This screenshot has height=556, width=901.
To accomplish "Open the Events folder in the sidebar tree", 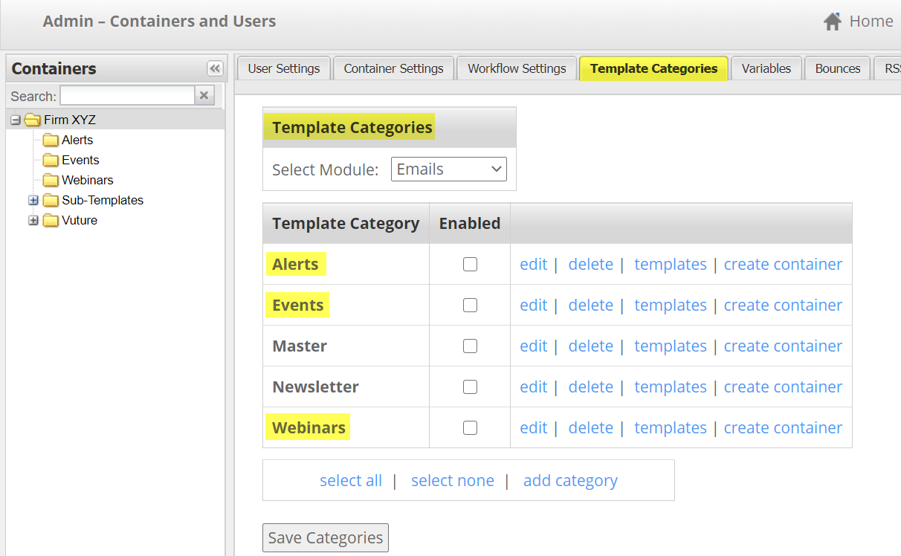I will click(49, 160).
